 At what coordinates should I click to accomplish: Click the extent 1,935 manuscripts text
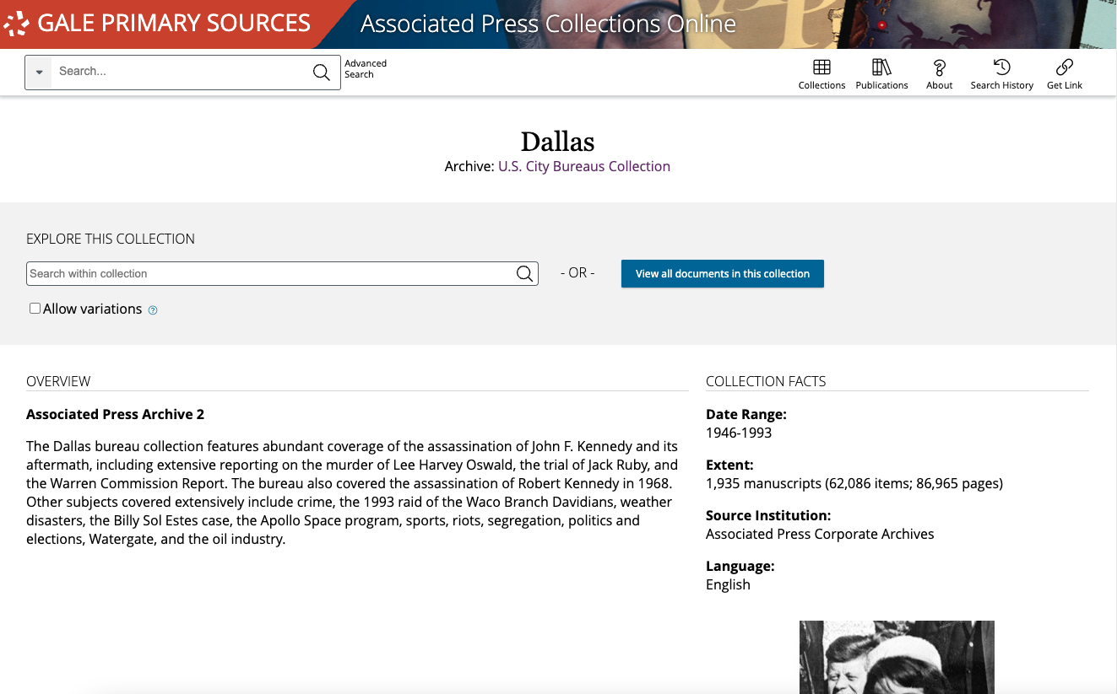tap(854, 483)
